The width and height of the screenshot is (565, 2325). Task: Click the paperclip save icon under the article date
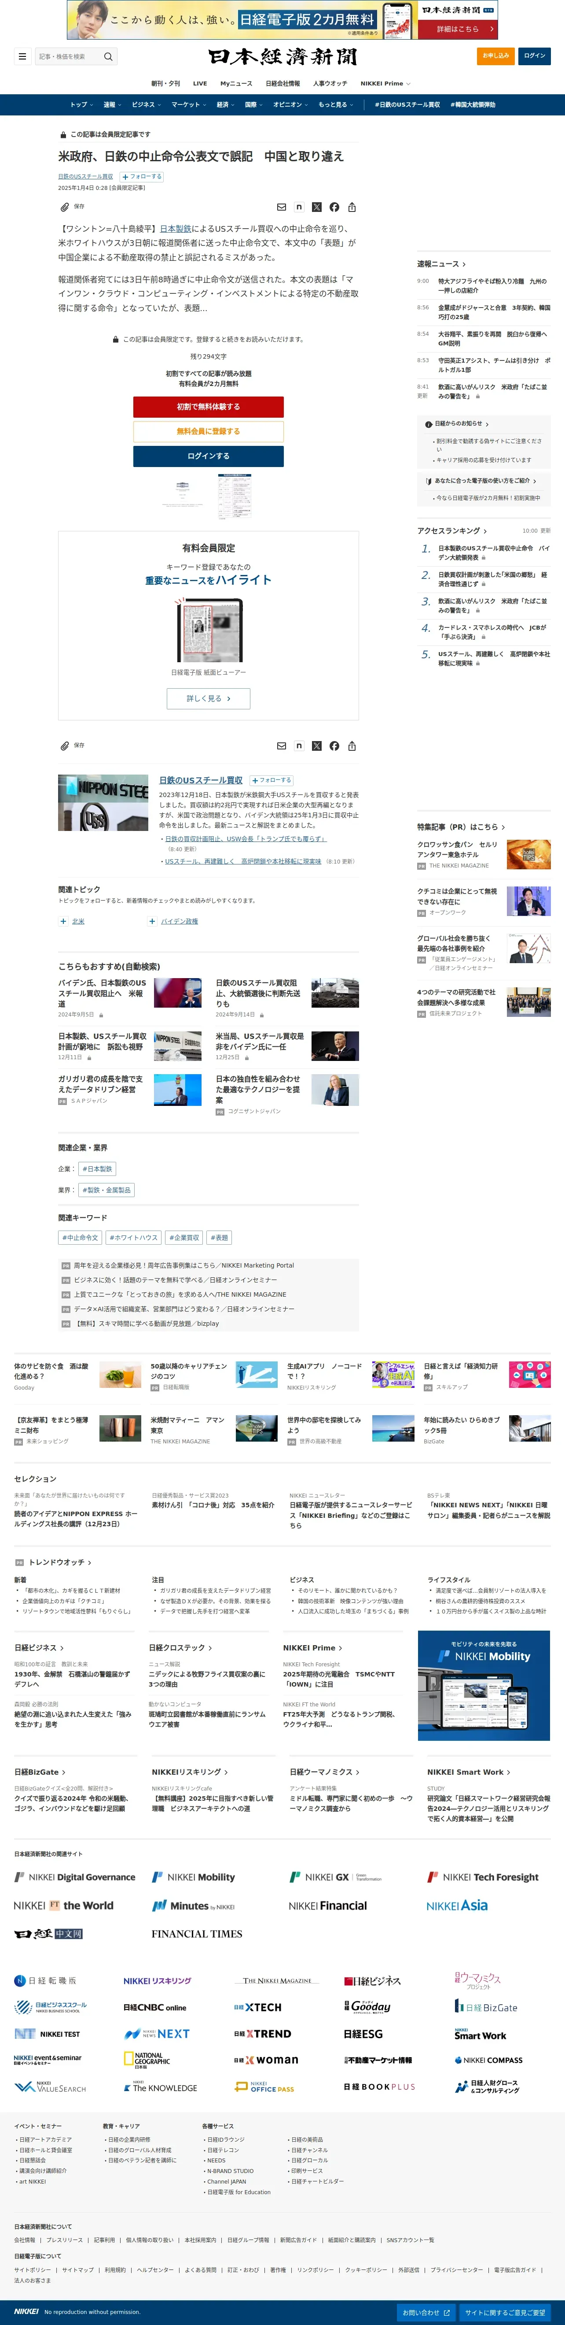65,207
